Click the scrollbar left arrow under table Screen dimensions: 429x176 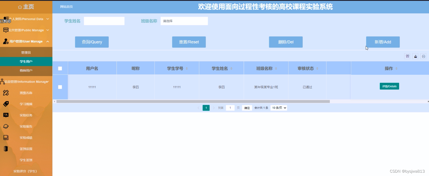[54, 102]
